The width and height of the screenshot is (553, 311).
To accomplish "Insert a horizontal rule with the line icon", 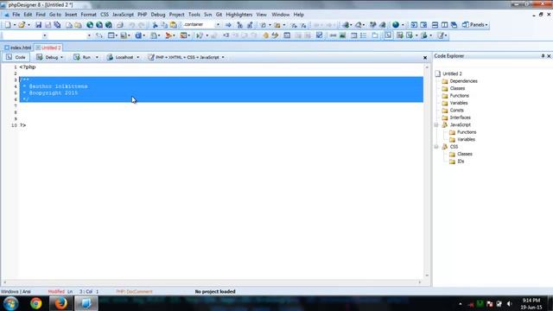I will 333,35.
